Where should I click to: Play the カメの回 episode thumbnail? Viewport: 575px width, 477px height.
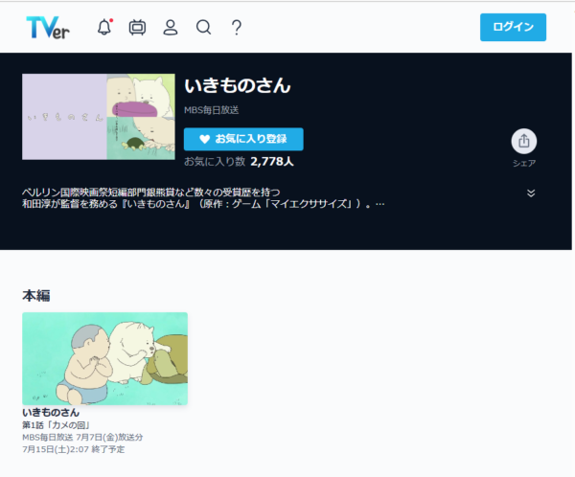pyautogui.click(x=104, y=357)
